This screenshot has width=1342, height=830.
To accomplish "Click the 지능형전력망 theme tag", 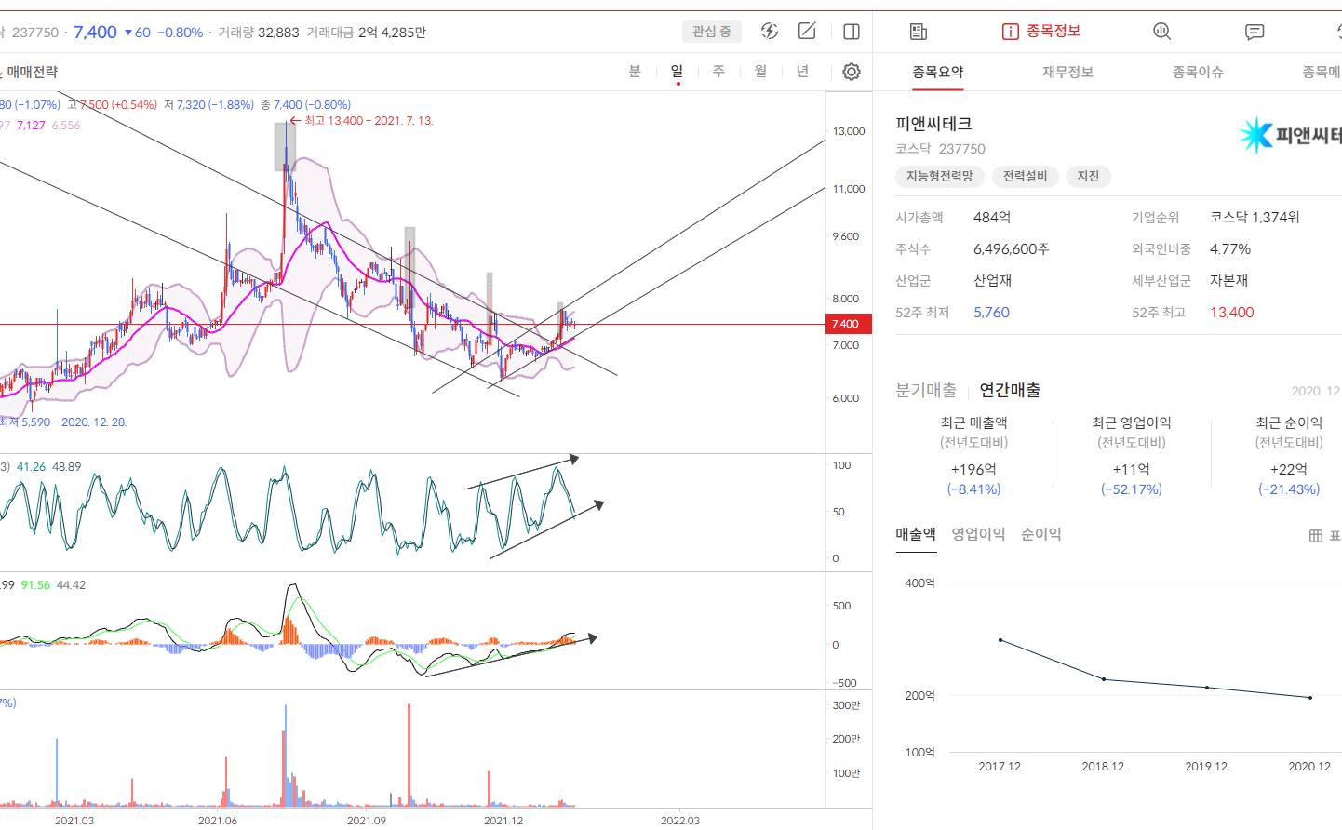I will pyautogui.click(x=940, y=176).
